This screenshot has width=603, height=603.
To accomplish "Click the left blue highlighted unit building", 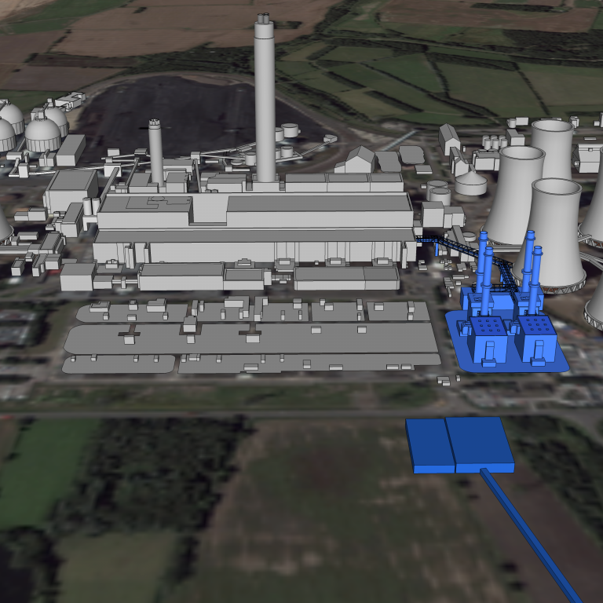I will coord(488,338).
